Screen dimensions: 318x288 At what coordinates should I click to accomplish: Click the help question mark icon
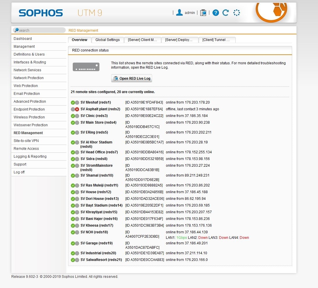coord(216,13)
